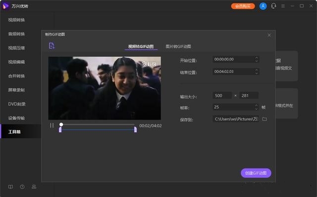Switch to the 视频转GIF动图 tab
This screenshot has height=197, width=317.
point(141,46)
